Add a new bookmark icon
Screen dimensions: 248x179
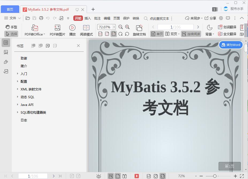pos(48,46)
